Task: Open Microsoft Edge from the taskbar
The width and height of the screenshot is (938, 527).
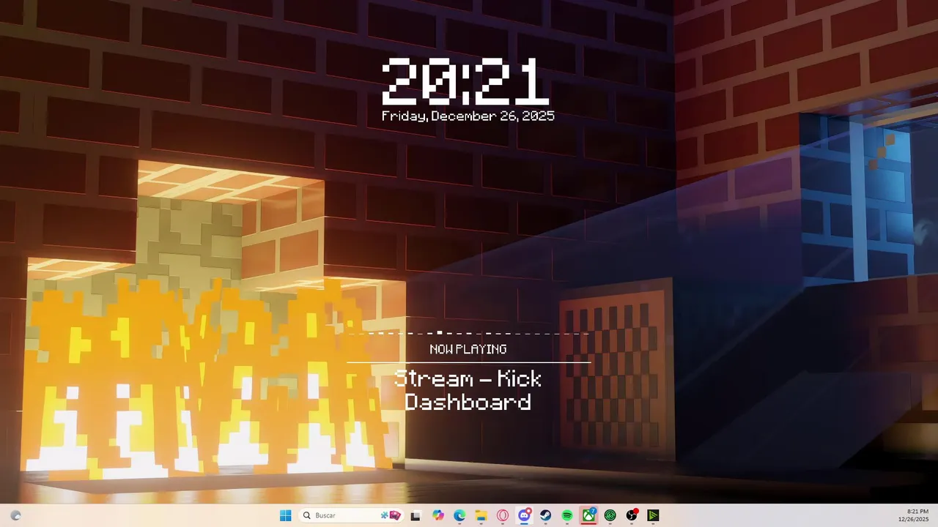Action: click(459, 515)
